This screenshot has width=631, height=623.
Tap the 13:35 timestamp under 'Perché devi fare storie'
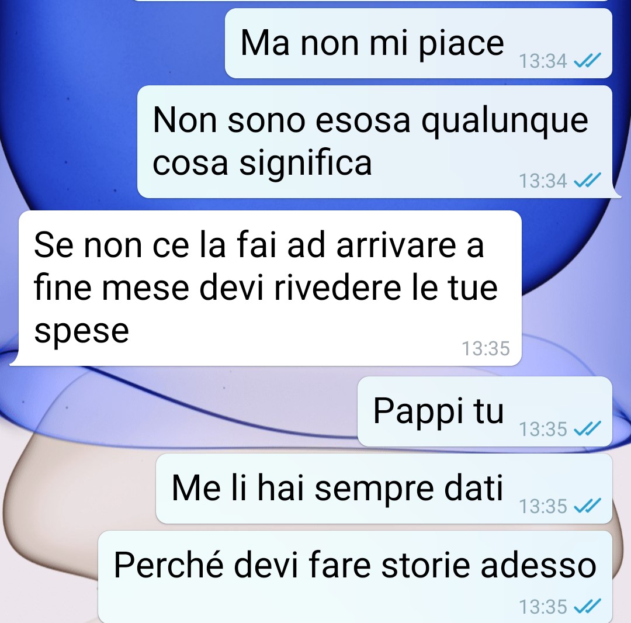tap(543, 607)
